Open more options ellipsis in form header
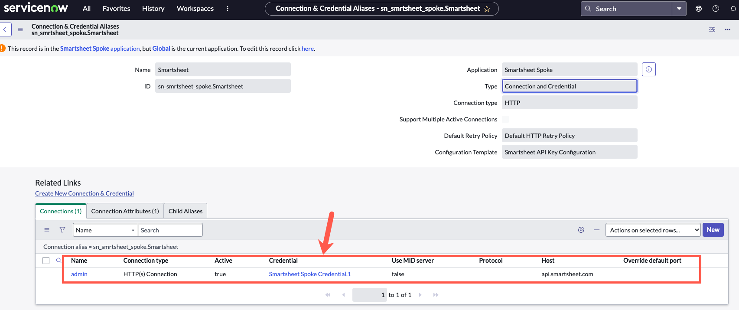 click(728, 29)
